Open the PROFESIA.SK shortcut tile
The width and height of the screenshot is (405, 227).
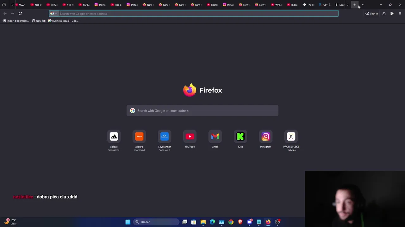pos(291,141)
